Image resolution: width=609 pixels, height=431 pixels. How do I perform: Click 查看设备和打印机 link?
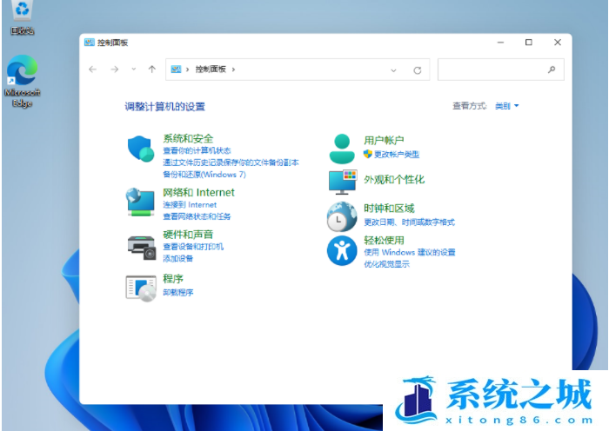[x=193, y=247]
